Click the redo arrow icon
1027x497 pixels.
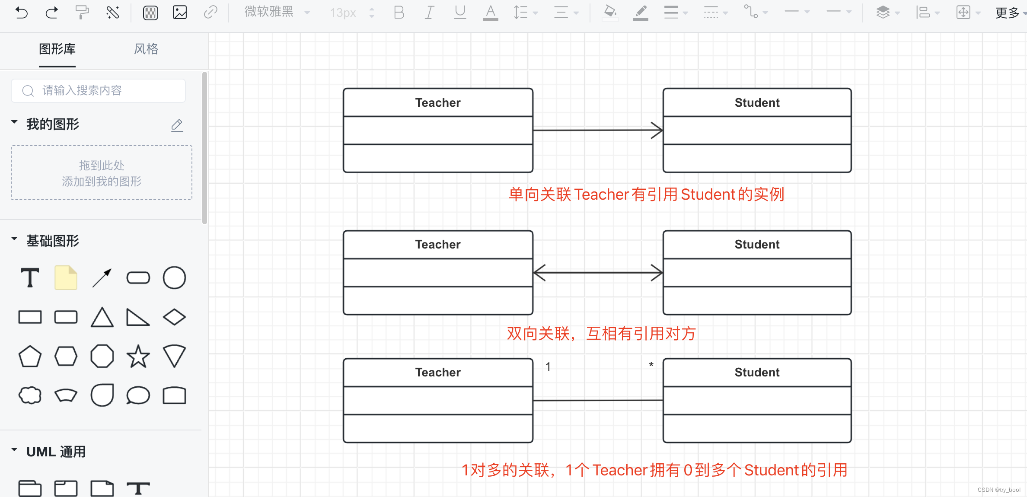(x=52, y=13)
